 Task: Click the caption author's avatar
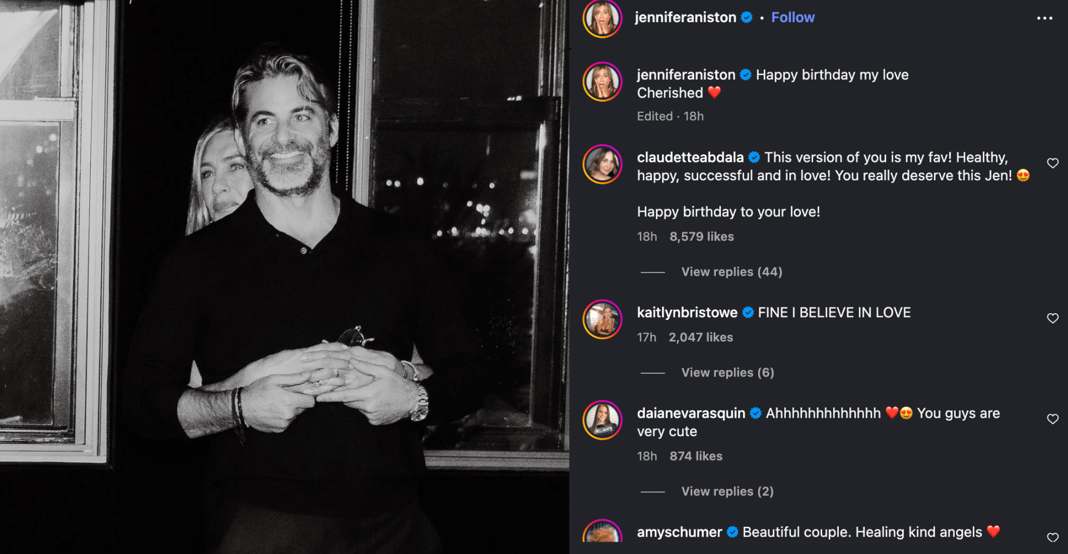602,82
